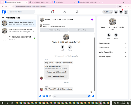Click Mark as pending button
This screenshot has height=105, width=131.
click(x=54, y=30)
